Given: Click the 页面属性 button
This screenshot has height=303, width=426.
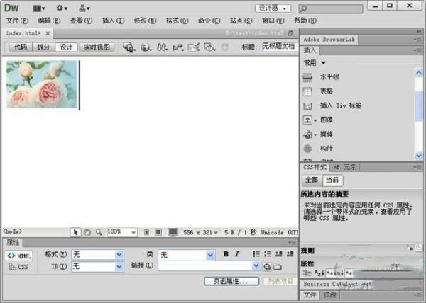Looking at the screenshot, I should (x=230, y=281).
